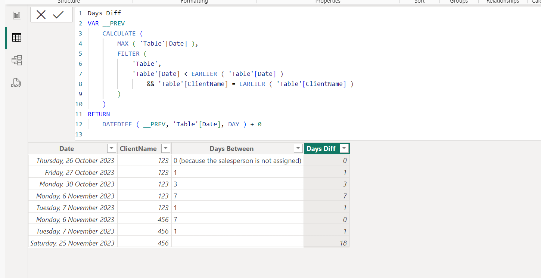Click the Thursday, 26 October 2023 cell
Image resolution: width=541 pixels, height=278 pixels.
[x=73, y=161]
